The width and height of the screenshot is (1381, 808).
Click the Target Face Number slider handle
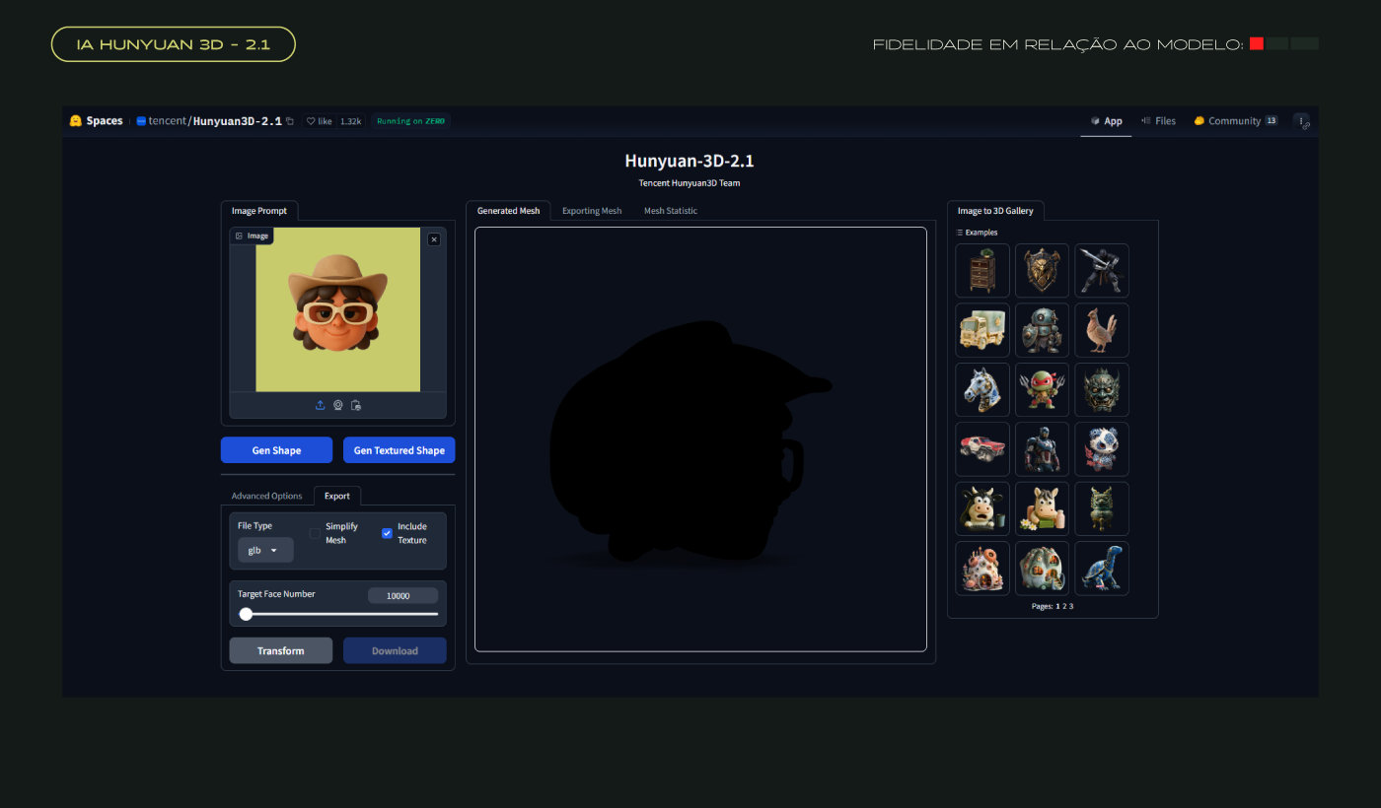point(246,614)
